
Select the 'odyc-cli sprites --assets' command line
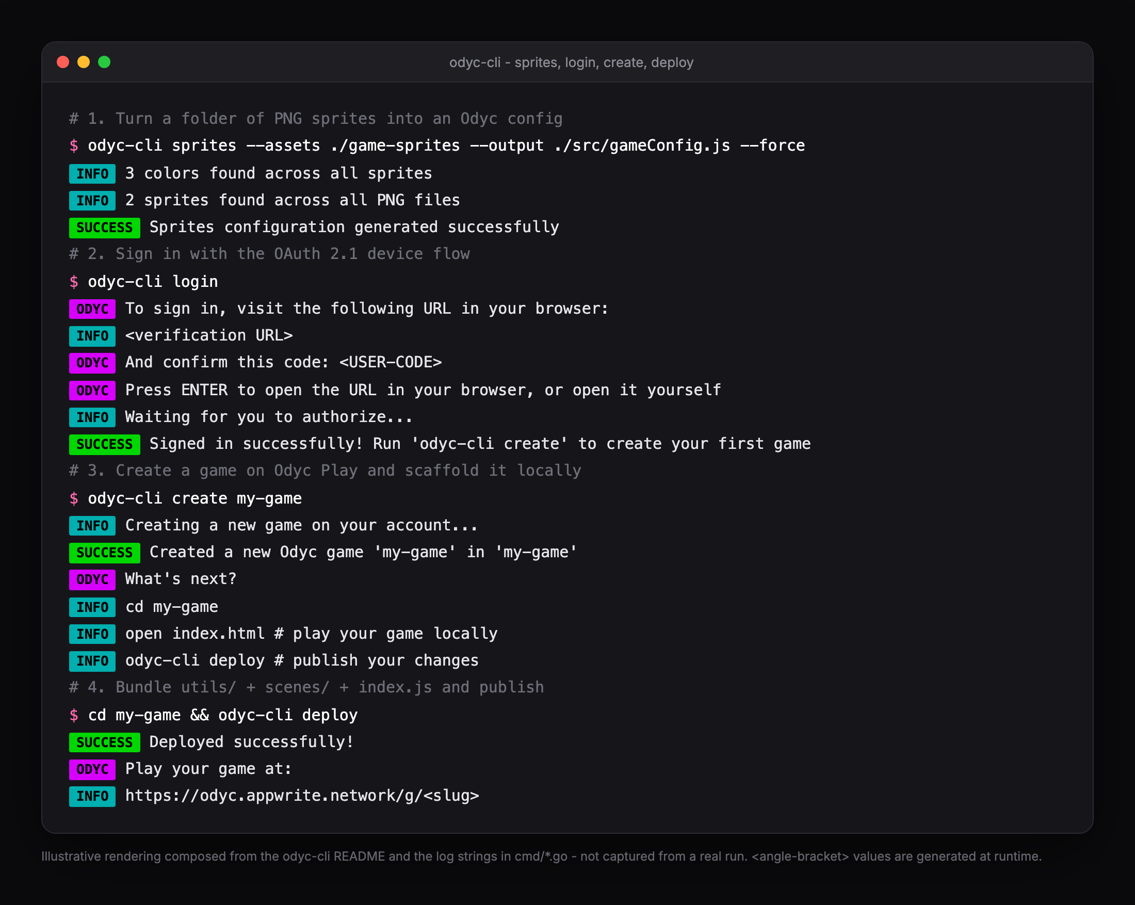[x=446, y=146]
